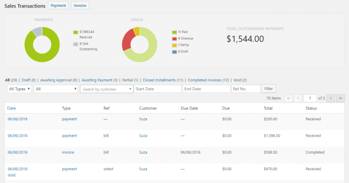Go to next page of transactions
The width and height of the screenshot is (349, 183).
point(331,98)
